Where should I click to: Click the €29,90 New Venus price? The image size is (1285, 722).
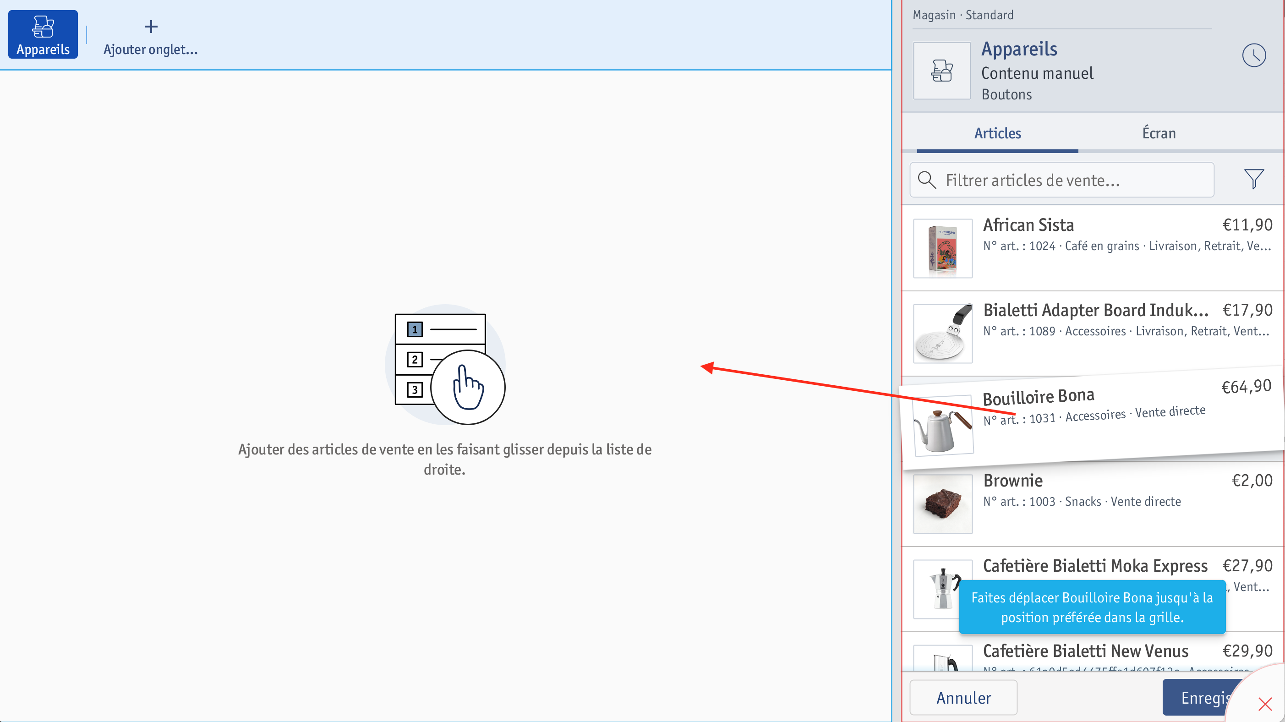[1247, 651]
